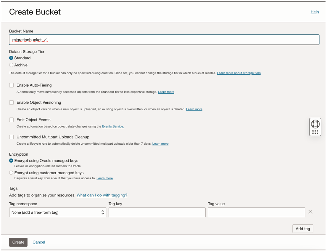
Task: Check Emit Object Events
Action: click(12, 120)
